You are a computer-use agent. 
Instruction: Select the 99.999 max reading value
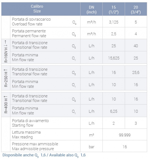click(x=125, y=135)
